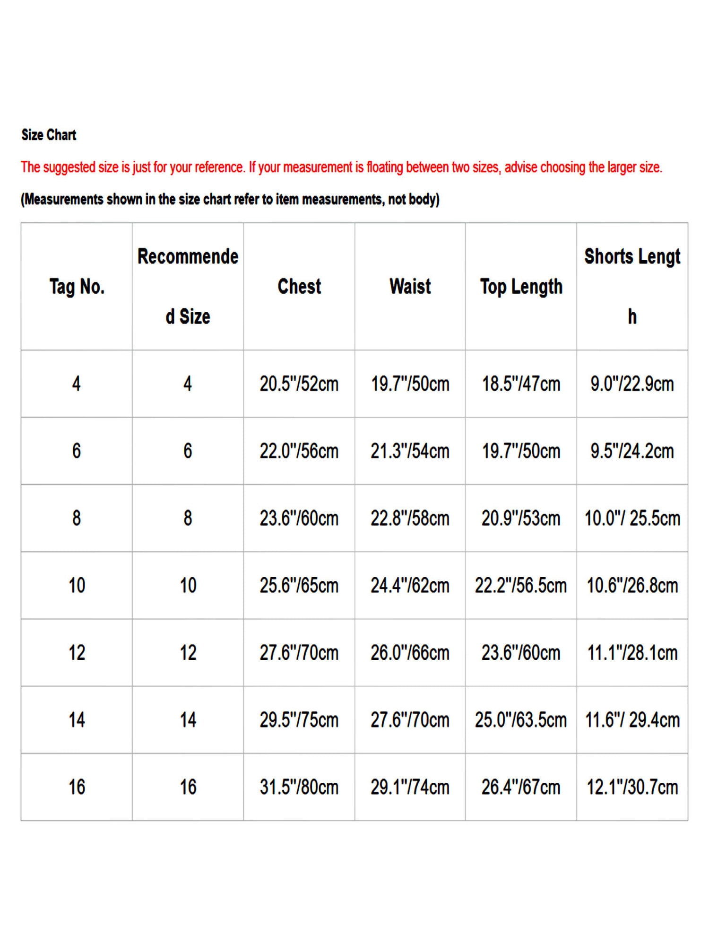Select the red suggested size notice text
The image size is (709, 946).
pyautogui.click(x=341, y=167)
